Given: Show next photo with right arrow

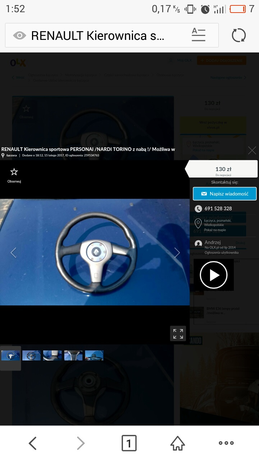Looking at the screenshot, I should click(177, 253).
